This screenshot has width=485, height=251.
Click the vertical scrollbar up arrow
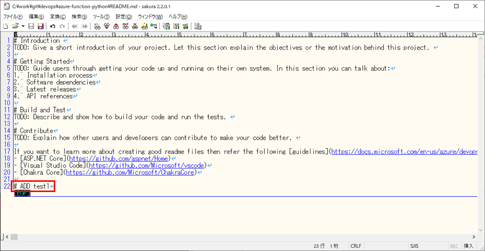pyautogui.click(x=481, y=39)
